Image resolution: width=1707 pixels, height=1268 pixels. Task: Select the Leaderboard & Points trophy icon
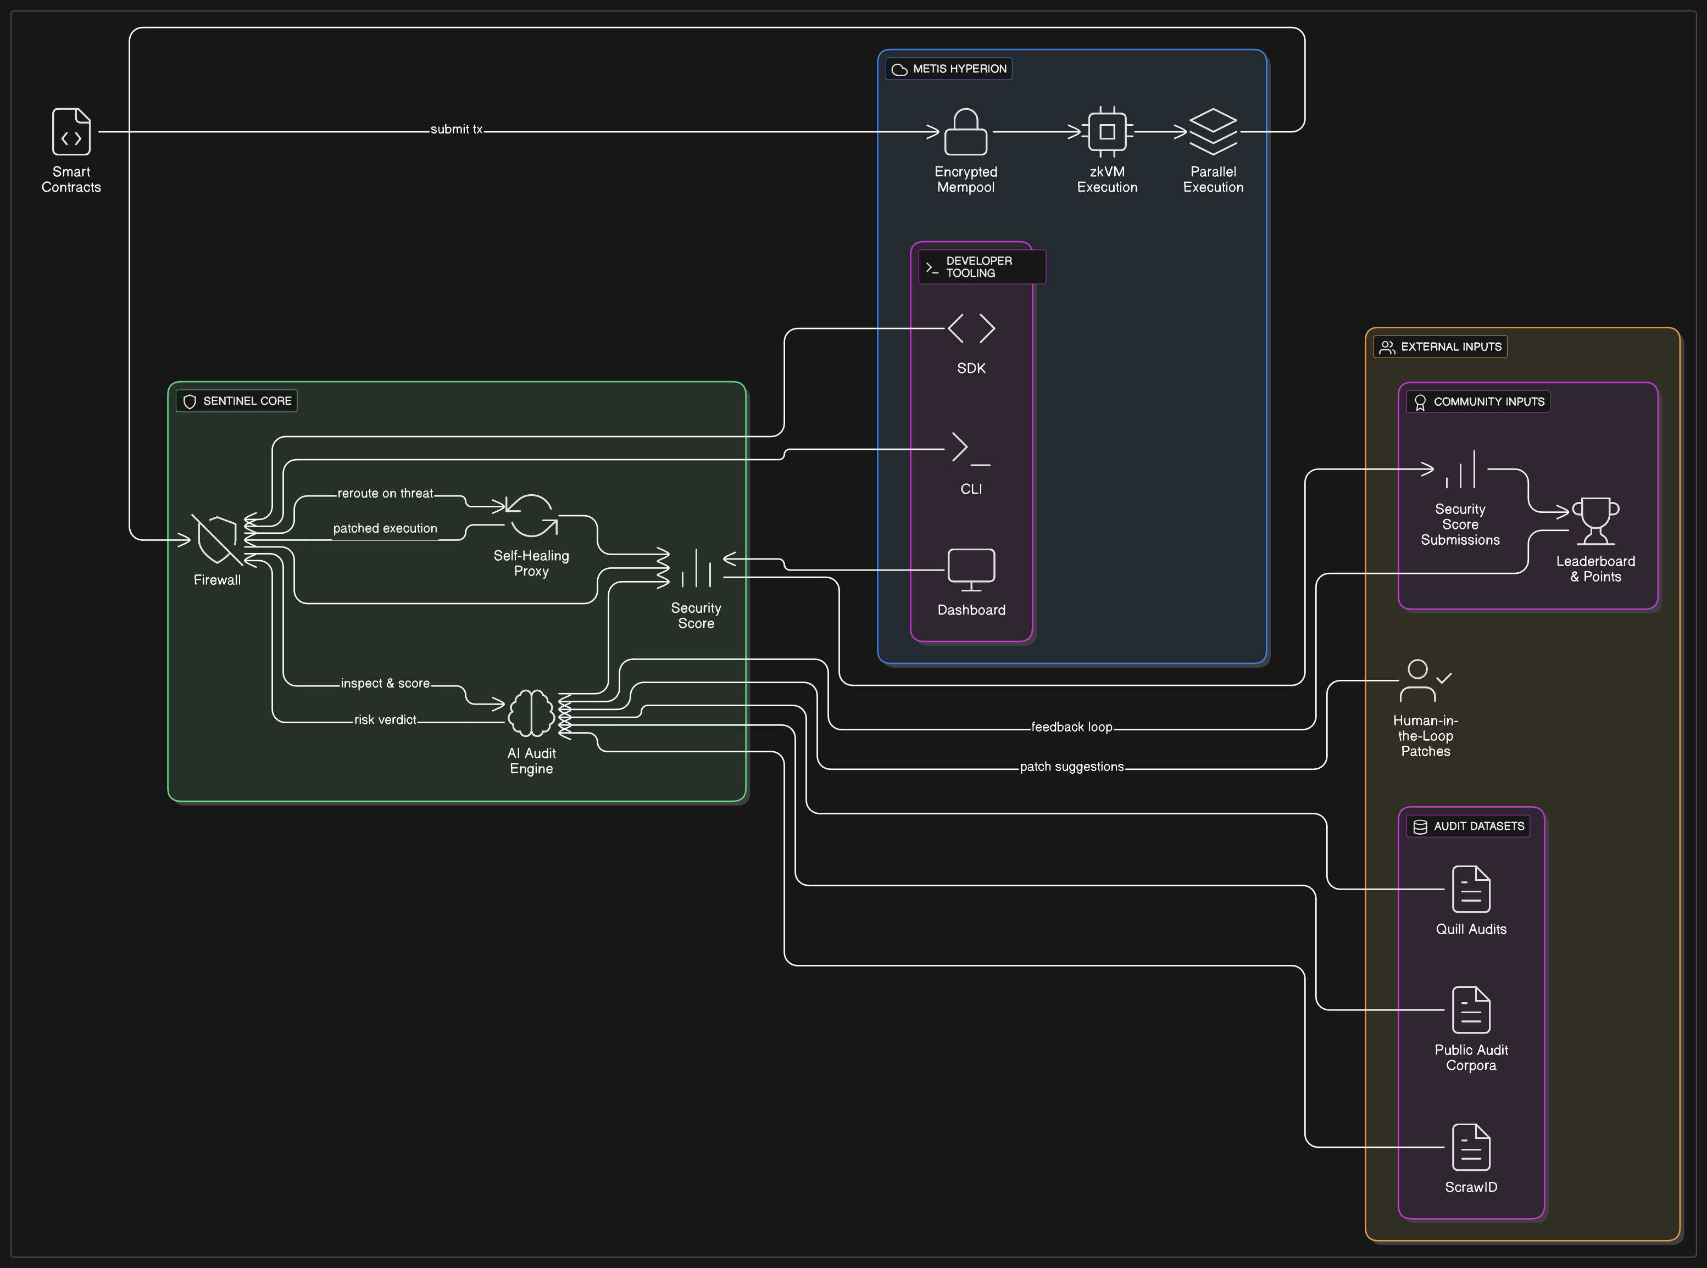1595,521
